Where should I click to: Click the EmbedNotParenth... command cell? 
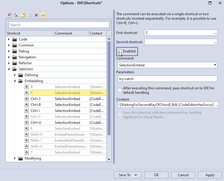(x=71, y=141)
